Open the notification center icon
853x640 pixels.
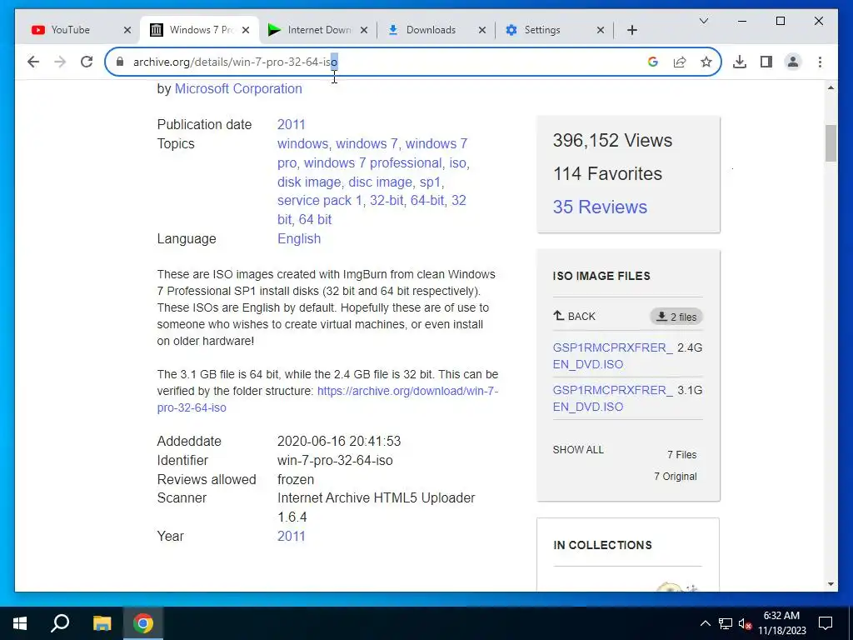[x=826, y=623]
